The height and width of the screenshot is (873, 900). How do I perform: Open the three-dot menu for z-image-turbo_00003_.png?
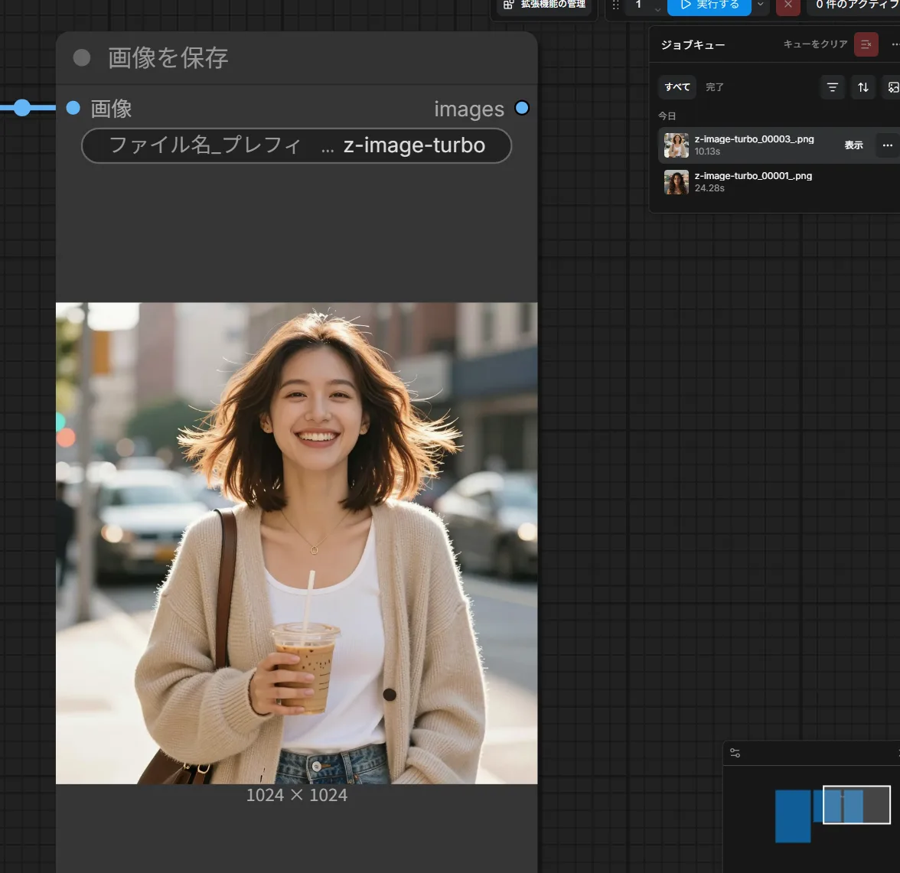(888, 145)
